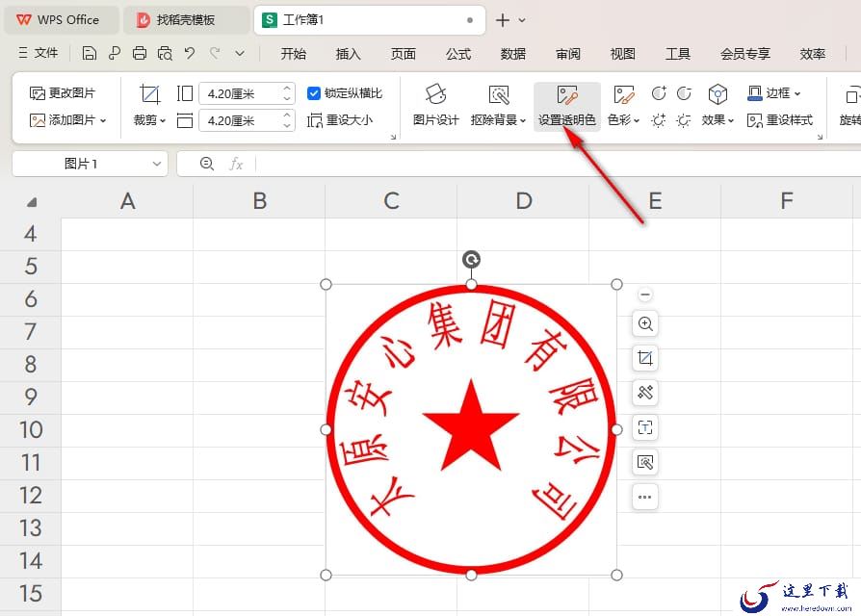Viewport: 861px width, 616px height.
Task: Toggle 锁定纵横比 checkbox
Action: [x=314, y=93]
